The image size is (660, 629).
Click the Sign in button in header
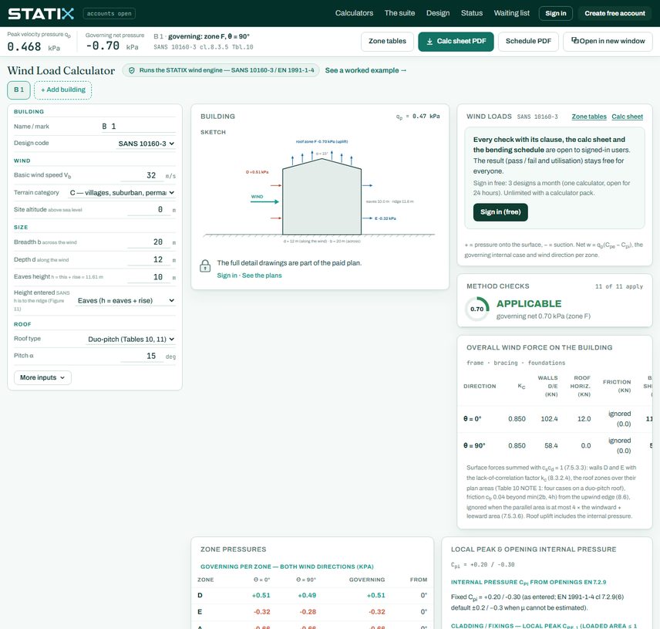[x=556, y=13]
